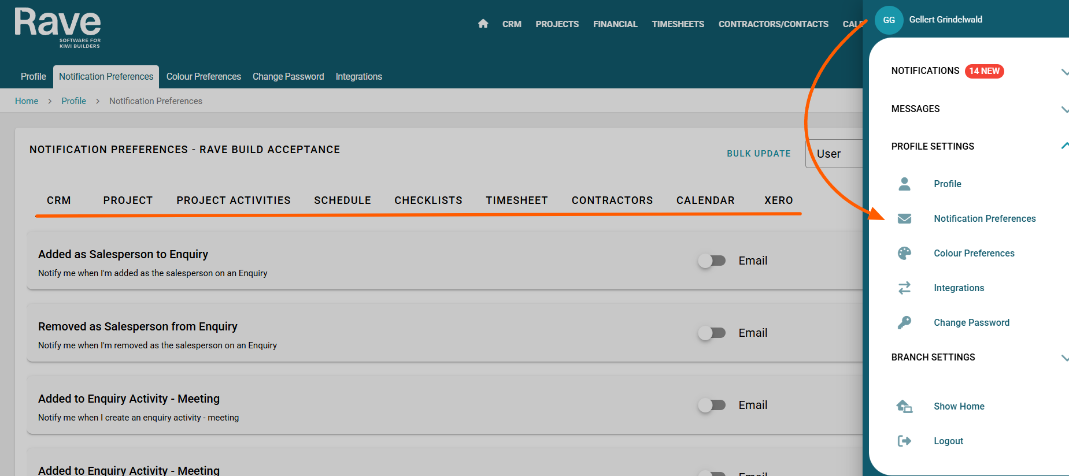Open Change Password in side panel
This screenshot has width=1069, height=476.
pyautogui.click(x=972, y=322)
